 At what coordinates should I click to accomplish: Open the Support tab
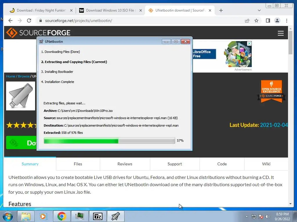click(x=175, y=164)
